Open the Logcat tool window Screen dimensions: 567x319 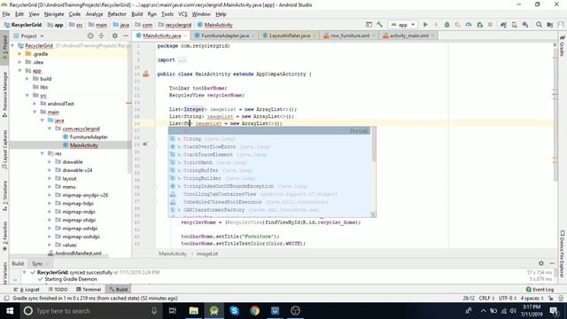pos(27,290)
